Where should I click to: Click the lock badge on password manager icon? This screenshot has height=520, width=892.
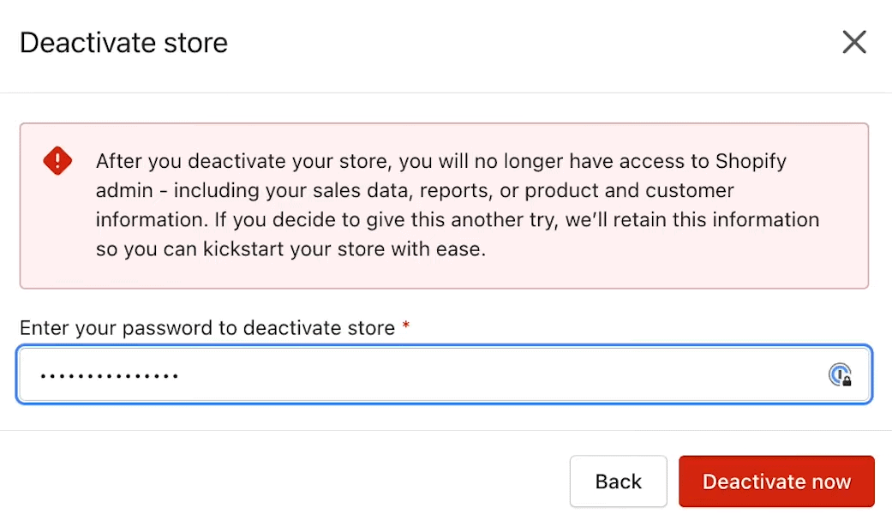[847, 381]
